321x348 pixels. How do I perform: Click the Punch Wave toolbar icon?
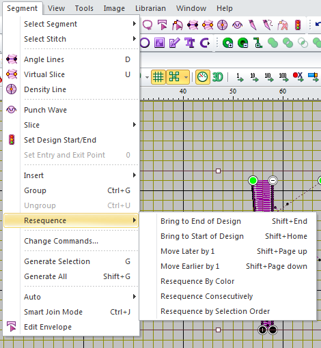point(238,25)
